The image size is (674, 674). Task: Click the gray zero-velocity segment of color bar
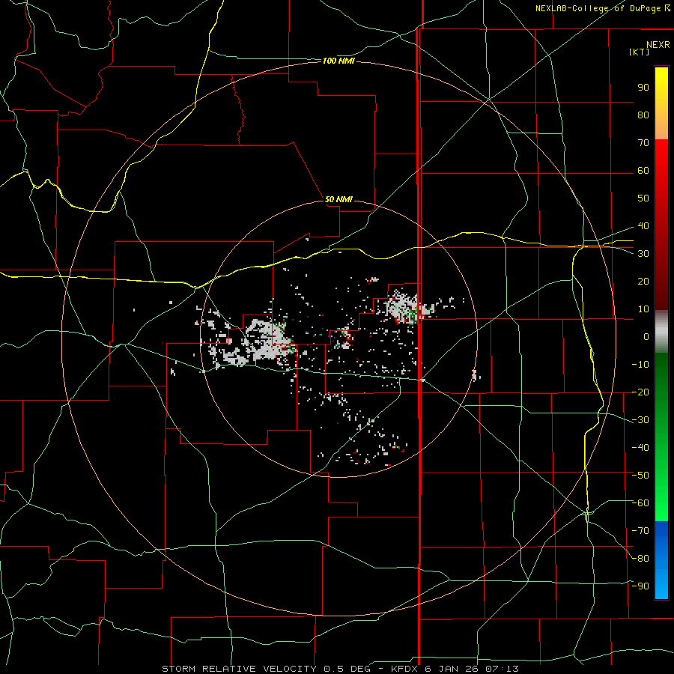661,332
